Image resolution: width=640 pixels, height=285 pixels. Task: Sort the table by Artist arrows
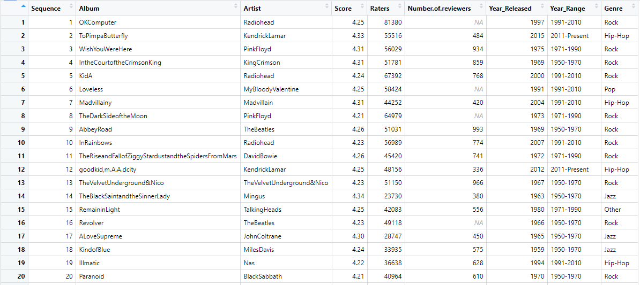[x=327, y=6]
